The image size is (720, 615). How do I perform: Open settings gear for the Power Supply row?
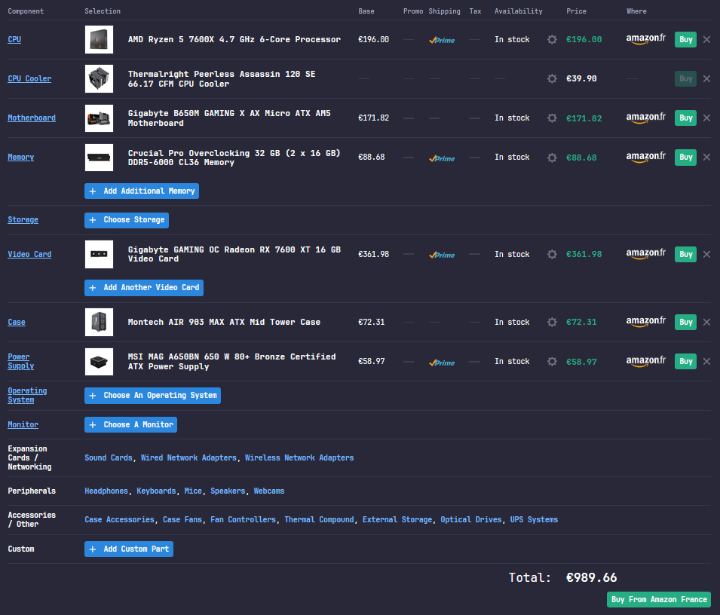pos(552,362)
